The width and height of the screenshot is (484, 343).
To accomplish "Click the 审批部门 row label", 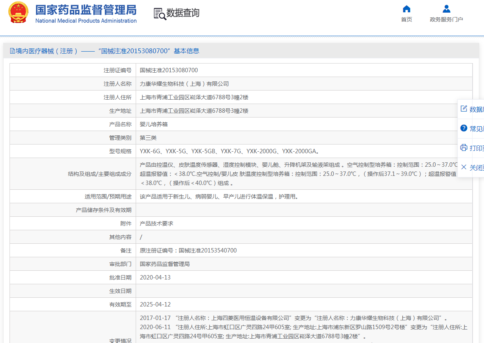I will 120,264.
